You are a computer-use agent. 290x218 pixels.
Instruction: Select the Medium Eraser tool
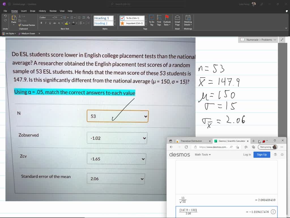(x=27, y=33)
